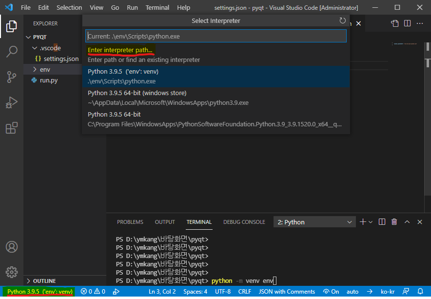This screenshot has height=299, width=431.
Task: Kill the terminal with the trash icon
Action: [x=394, y=222]
